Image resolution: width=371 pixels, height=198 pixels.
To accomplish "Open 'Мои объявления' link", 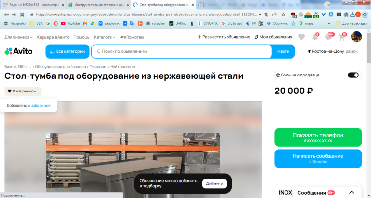I will coord(273,37).
